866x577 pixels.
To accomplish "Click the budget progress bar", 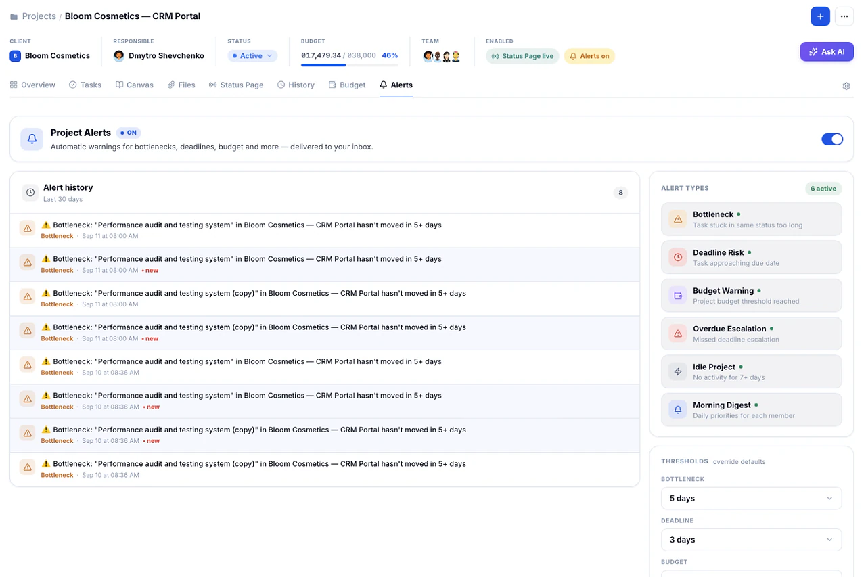I will point(349,65).
